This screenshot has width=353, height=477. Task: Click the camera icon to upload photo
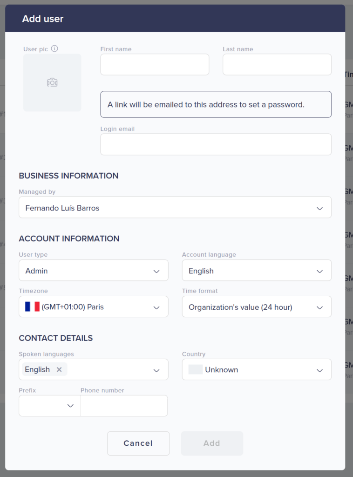[52, 82]
